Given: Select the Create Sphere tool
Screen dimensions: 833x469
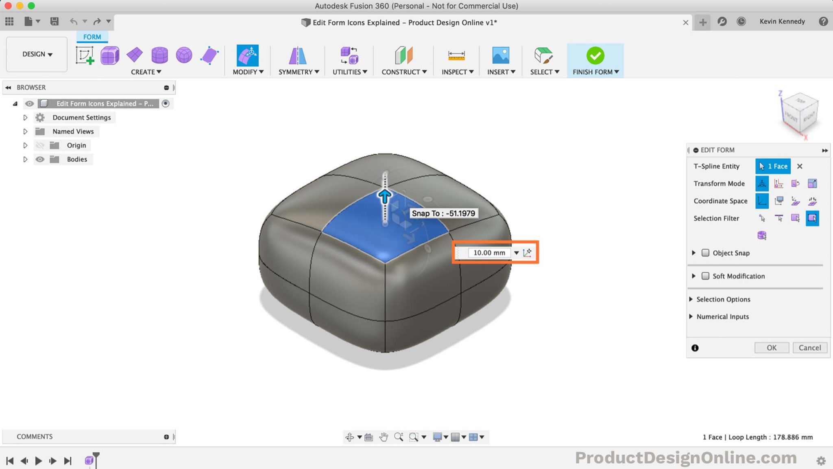Looking at the screenshot, I should pyautogui.click(x=183, y=55).
